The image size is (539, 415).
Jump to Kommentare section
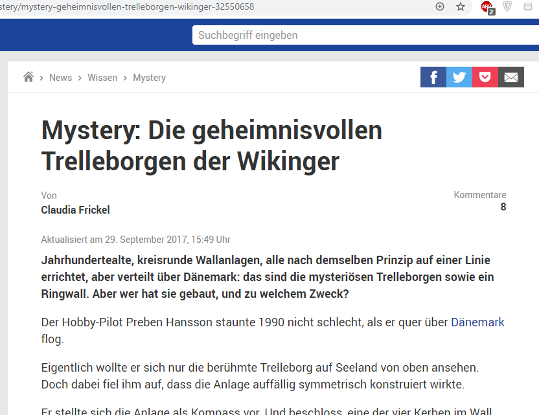[x=479, y=195]
